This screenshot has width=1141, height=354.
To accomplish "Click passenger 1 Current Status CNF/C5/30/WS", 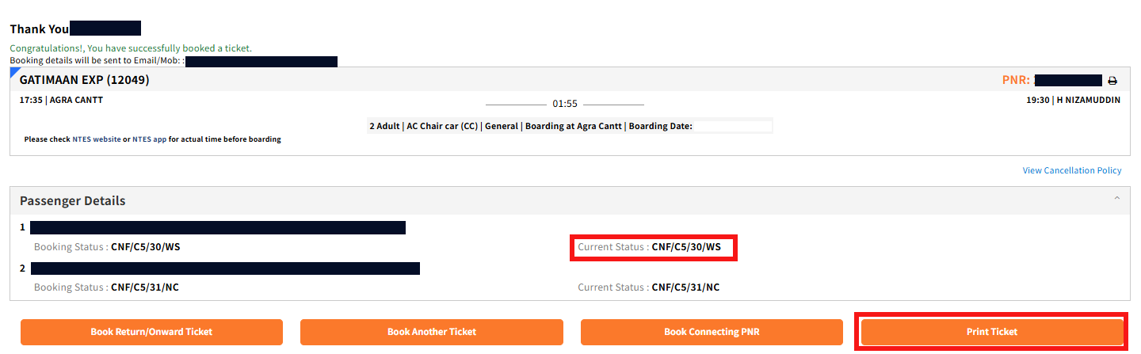I will coord(686,247).
